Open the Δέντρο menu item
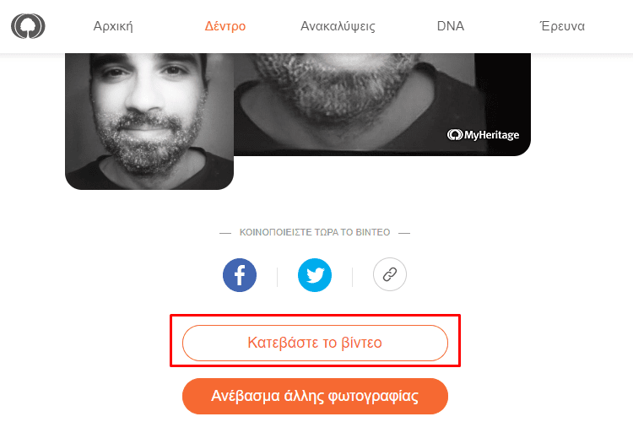633x422 pixels. point(225,26)
